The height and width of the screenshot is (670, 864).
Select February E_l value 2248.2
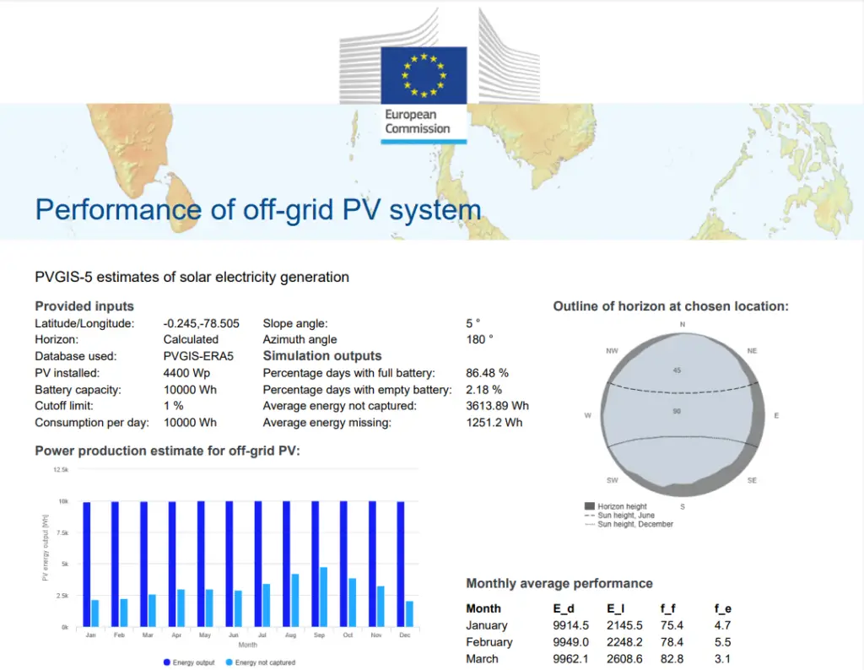coord(624,642)
